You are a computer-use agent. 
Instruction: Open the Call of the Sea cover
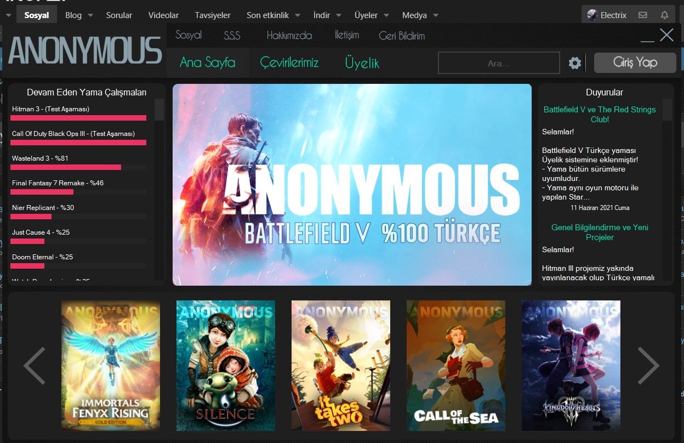[456, 366]
